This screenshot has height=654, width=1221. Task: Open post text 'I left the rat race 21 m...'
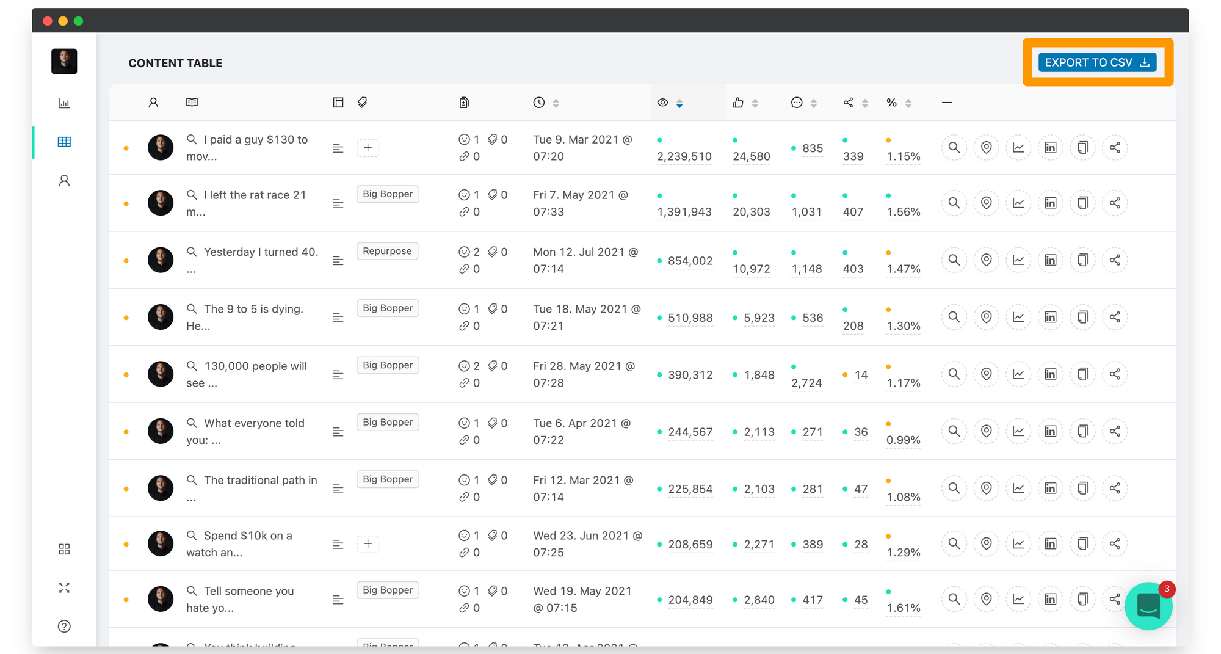point(247,203)
